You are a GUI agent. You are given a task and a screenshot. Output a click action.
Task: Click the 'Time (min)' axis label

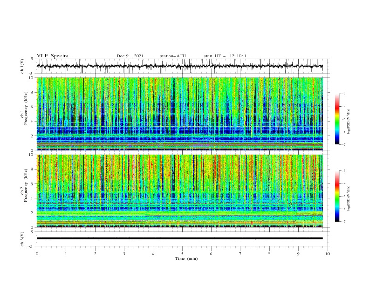(x=186, y=258)
